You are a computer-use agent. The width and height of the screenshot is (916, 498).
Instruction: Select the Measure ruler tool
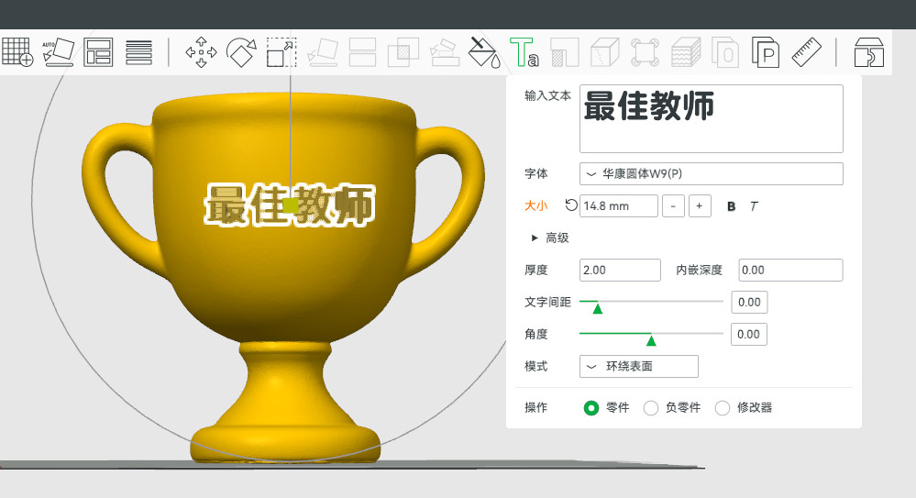(x=807, y=52)
